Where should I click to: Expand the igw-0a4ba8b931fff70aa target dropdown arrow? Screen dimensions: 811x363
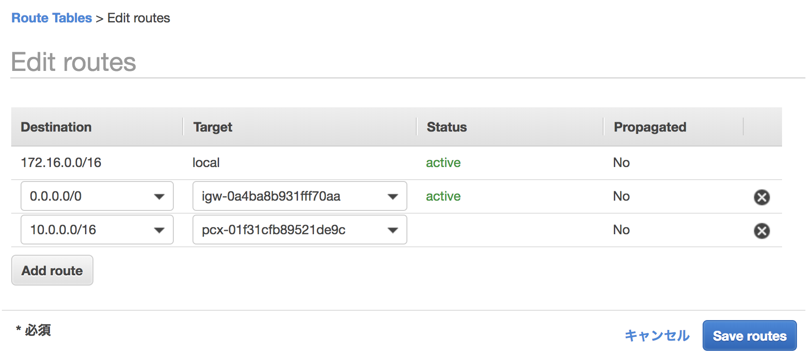click(x=393, y=196)
